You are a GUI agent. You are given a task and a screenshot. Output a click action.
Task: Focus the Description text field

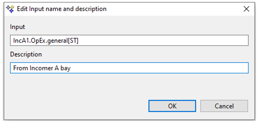[129, 68]
